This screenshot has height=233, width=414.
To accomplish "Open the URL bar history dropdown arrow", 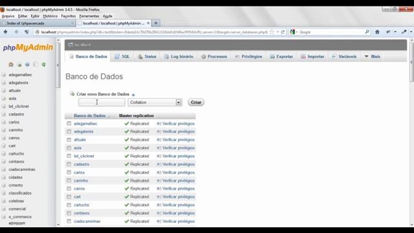I will (278, 32).
